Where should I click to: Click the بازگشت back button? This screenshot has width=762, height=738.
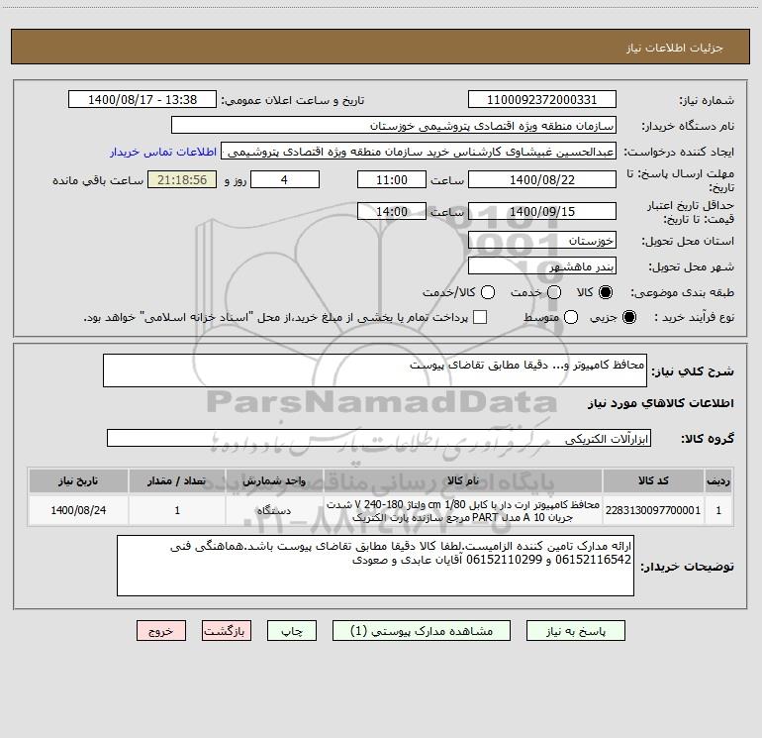[x=227, y=631]
